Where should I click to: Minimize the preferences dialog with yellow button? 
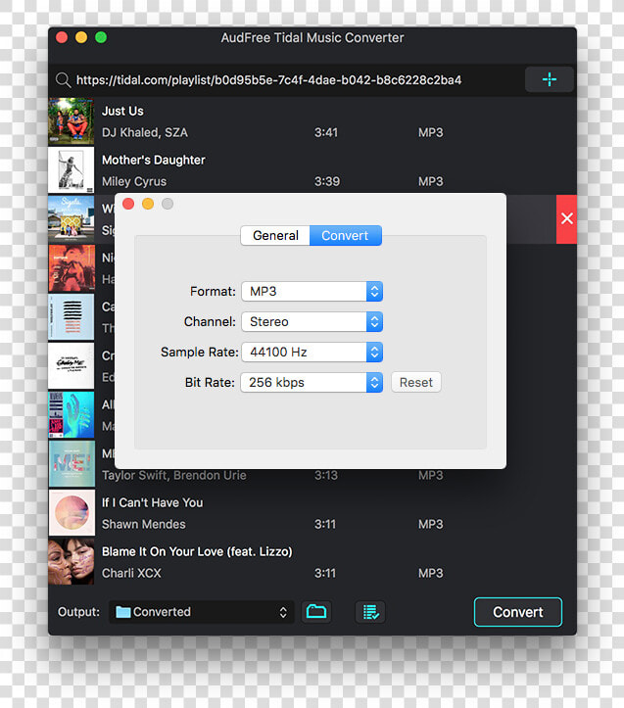tap(148, 204)
